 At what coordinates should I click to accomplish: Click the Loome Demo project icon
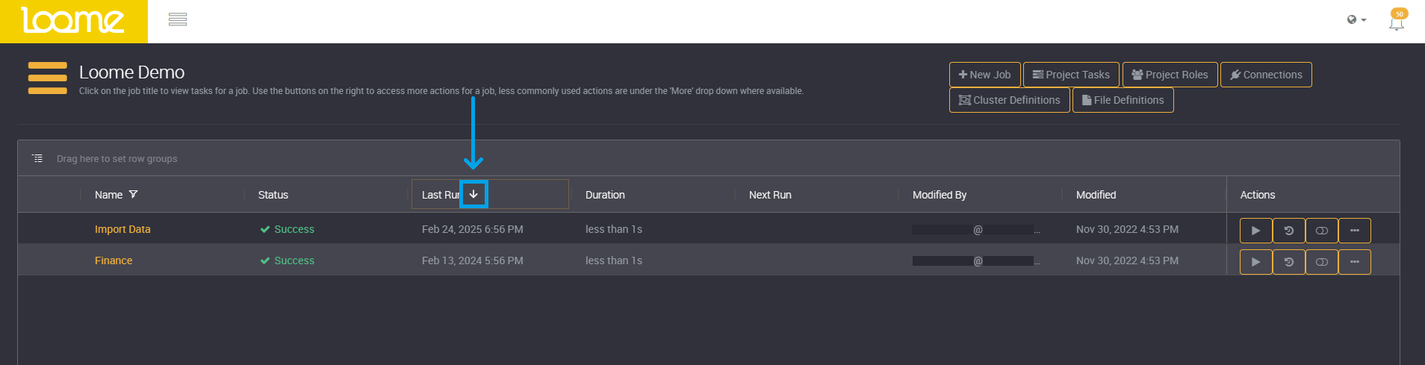[48, 78]
